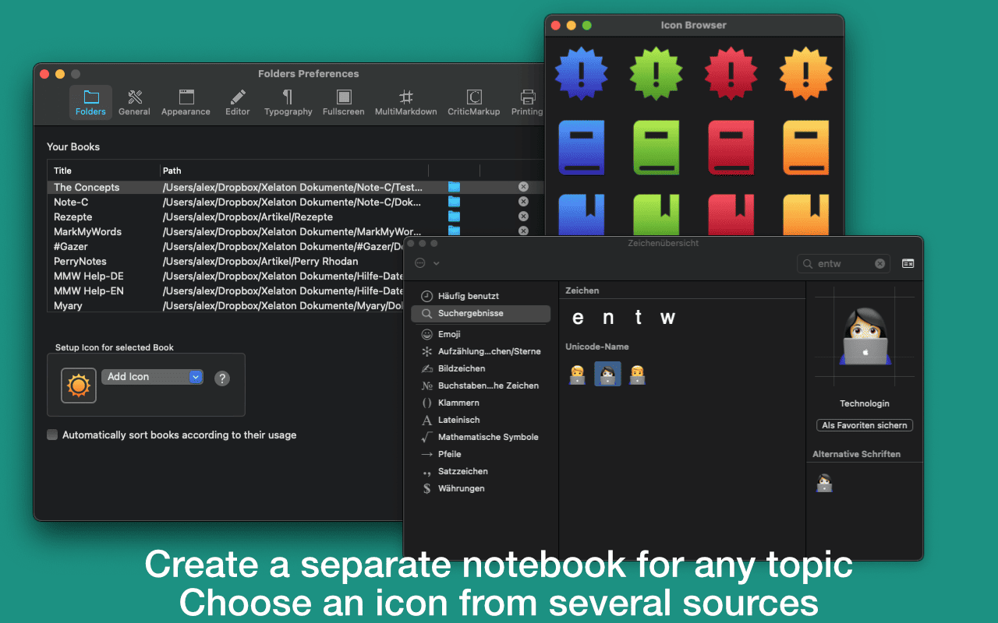Expand the ellipsis action menu in Zeichenübersicht
Image resolution: width=998 pixels, height=623 pixels.
427,263
